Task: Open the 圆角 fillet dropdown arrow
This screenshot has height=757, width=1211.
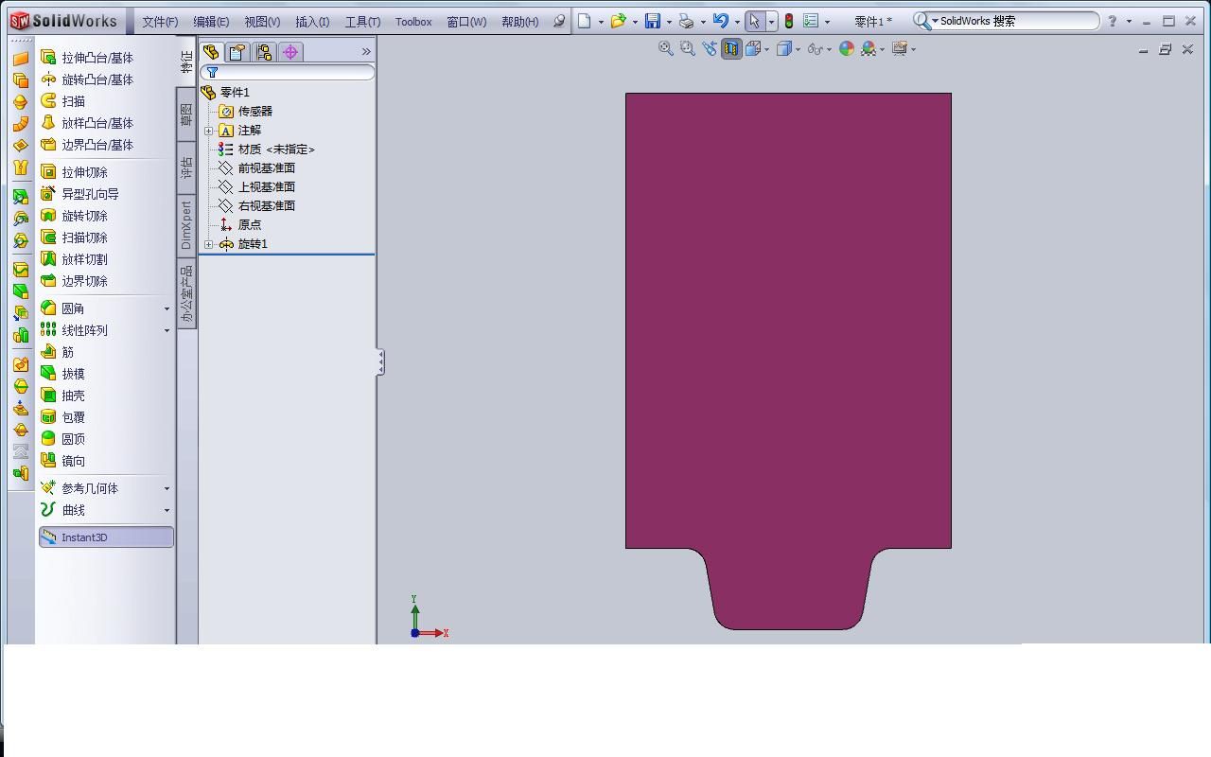Action: [x=167, y=308]
